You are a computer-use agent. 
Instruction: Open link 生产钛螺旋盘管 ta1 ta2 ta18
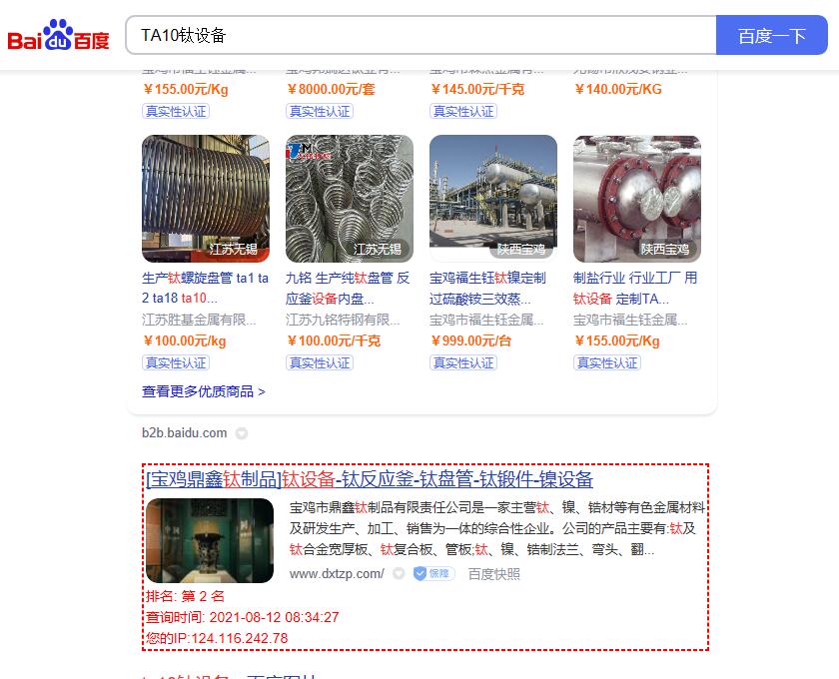[x=206, y=288]
